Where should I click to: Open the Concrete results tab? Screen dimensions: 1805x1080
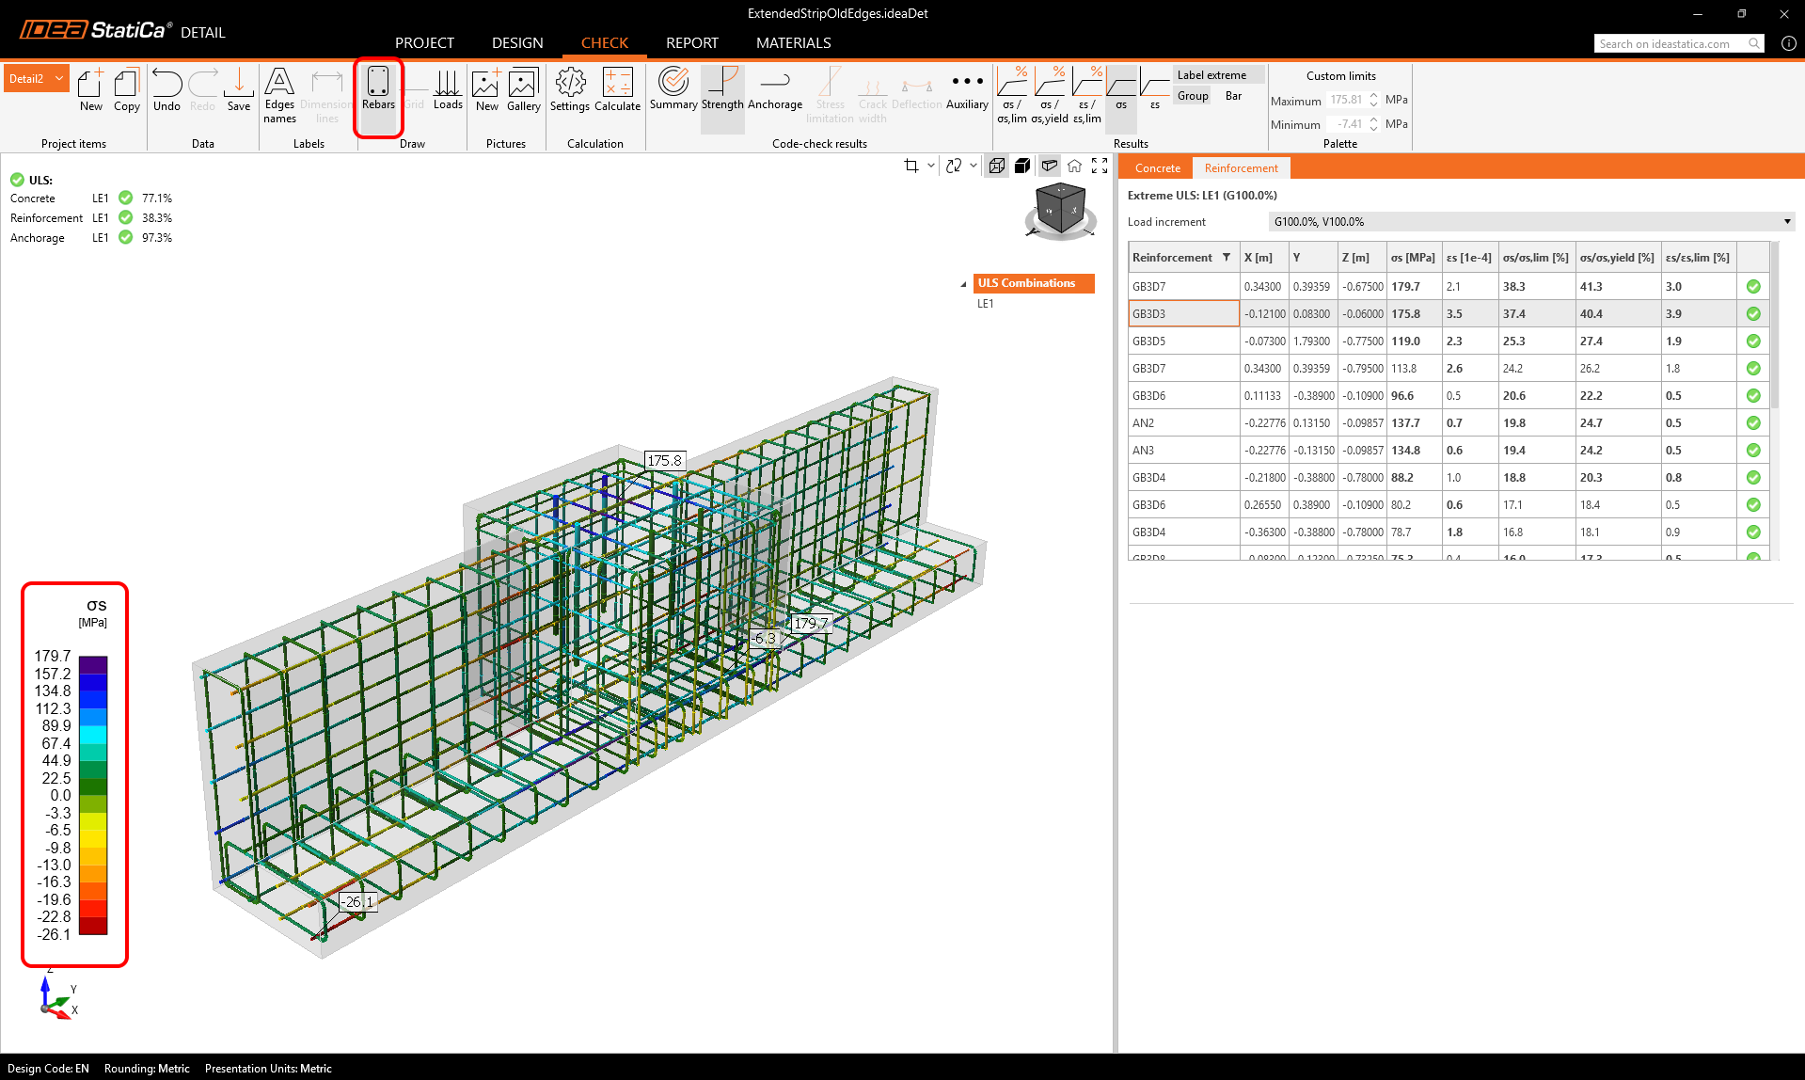pyautogui.click(x=1157, y=168)
